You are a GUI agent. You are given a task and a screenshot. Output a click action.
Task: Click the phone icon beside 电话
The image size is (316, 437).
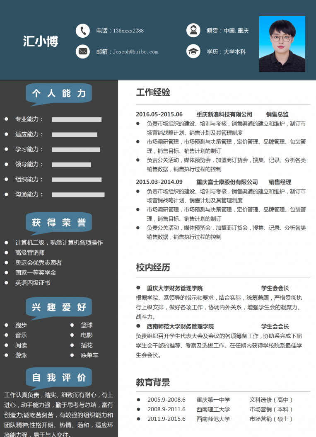pos(83,31)
